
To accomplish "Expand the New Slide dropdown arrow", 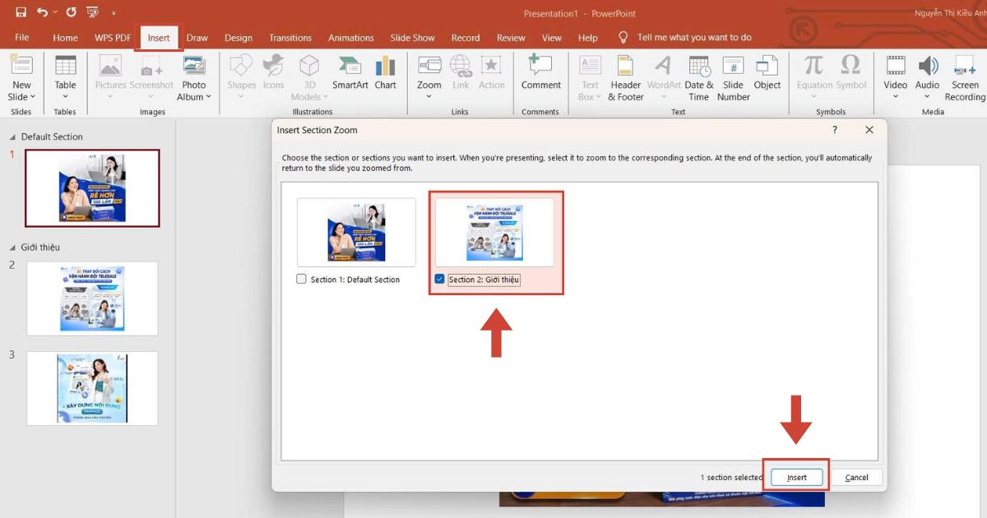I will click(33, 97).
